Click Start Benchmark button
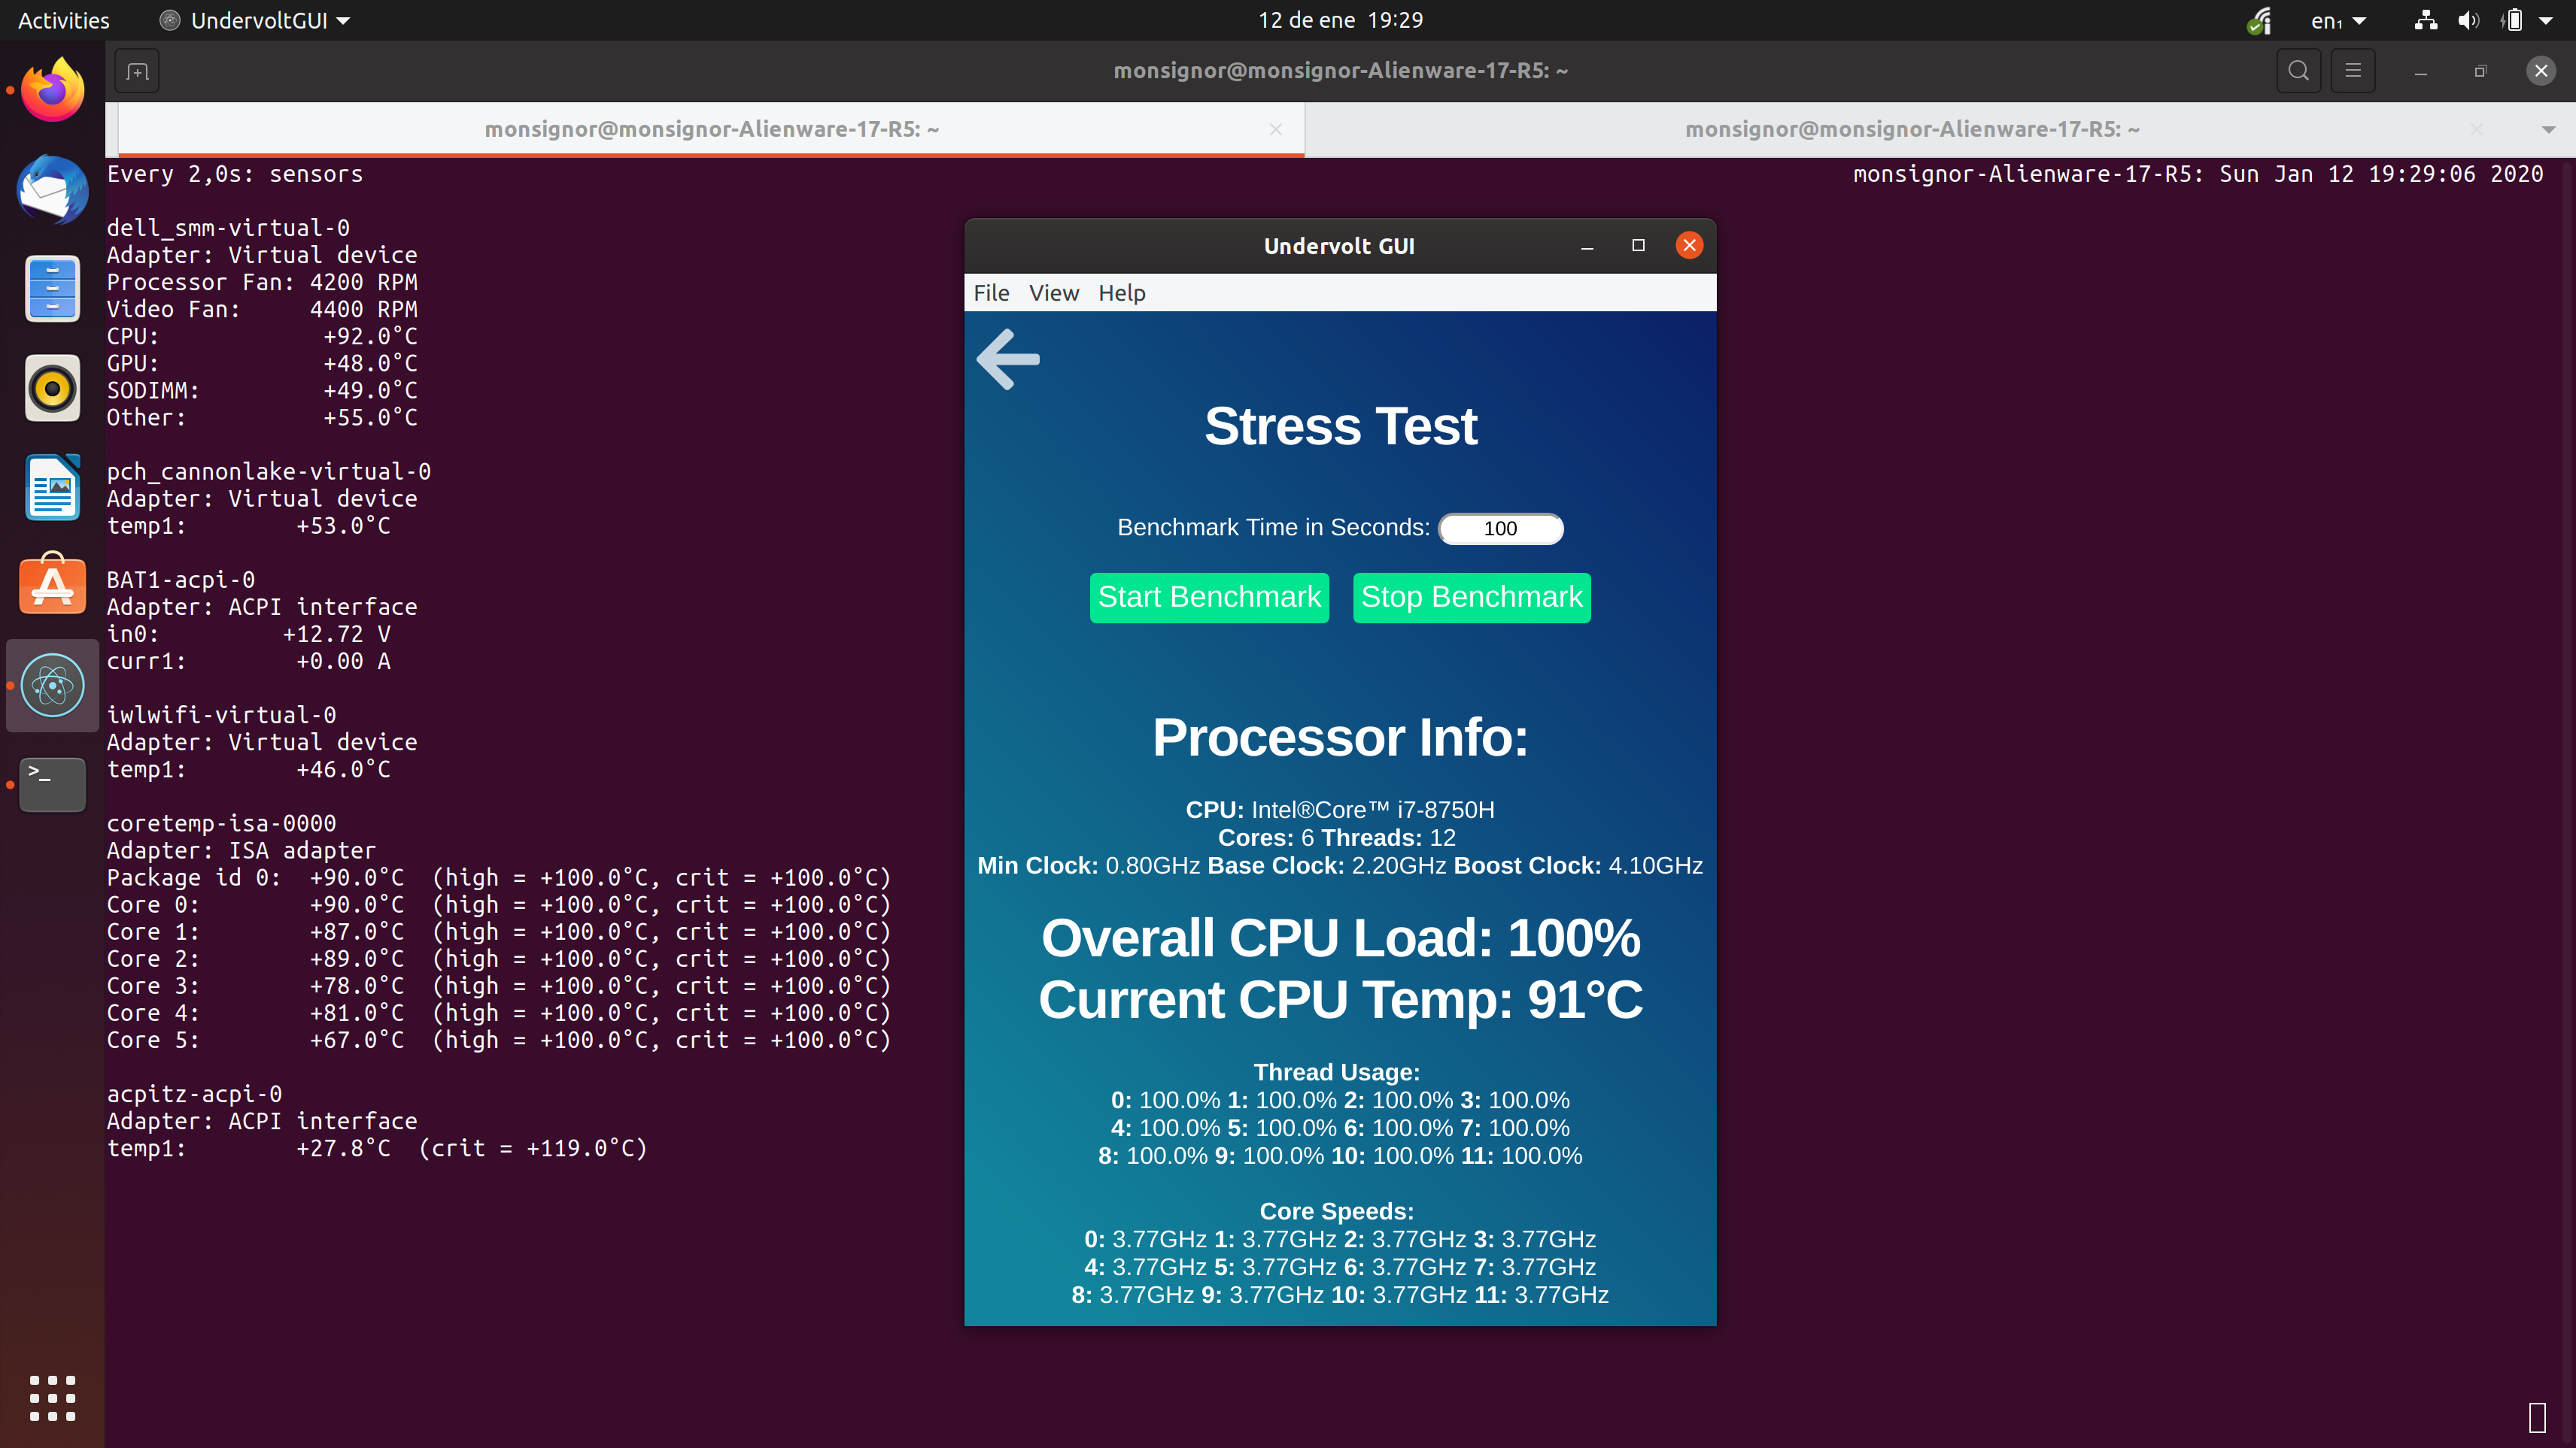Screen dimensions: 2576x1448 coord(1209,598)
